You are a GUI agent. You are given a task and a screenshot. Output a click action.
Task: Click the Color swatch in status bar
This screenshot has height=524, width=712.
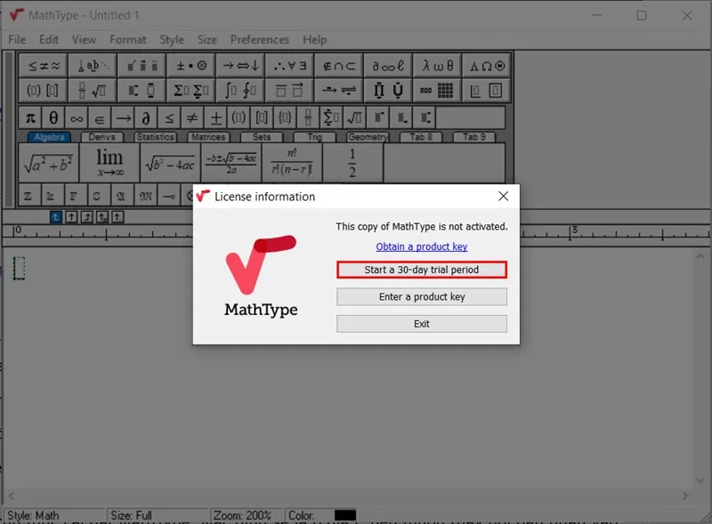344,515
